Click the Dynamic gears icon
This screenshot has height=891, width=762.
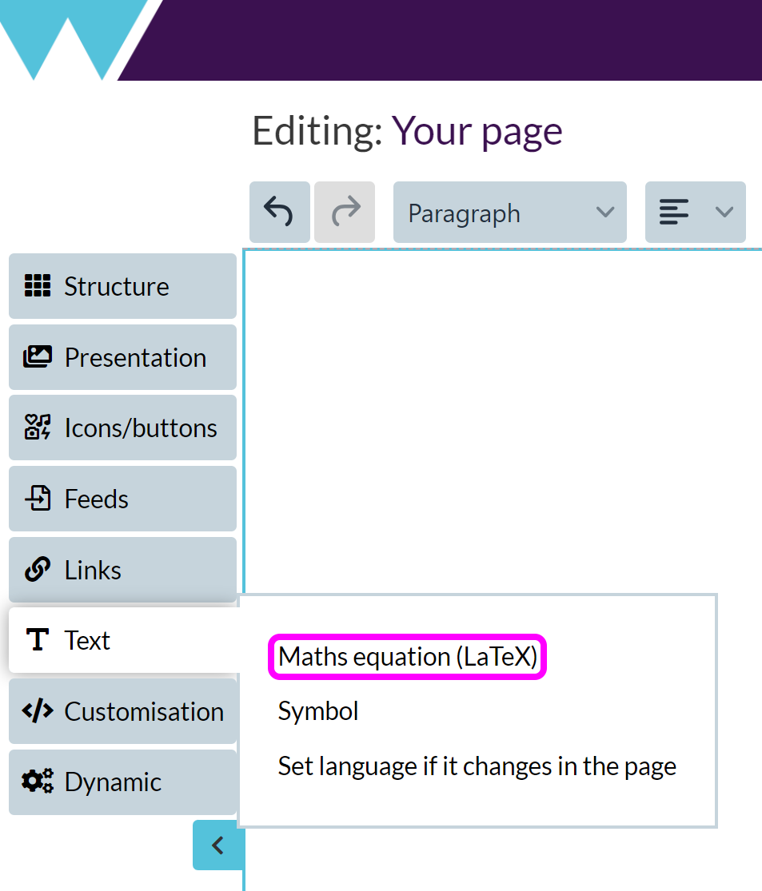coord(37,782)
